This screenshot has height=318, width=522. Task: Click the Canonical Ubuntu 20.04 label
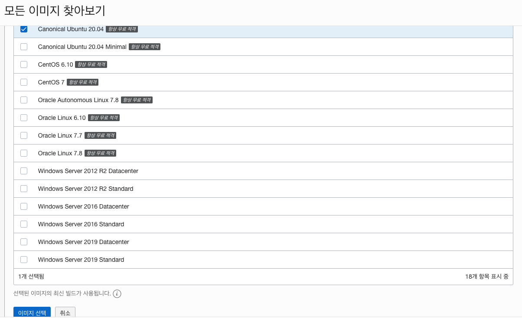pos(71,29)
